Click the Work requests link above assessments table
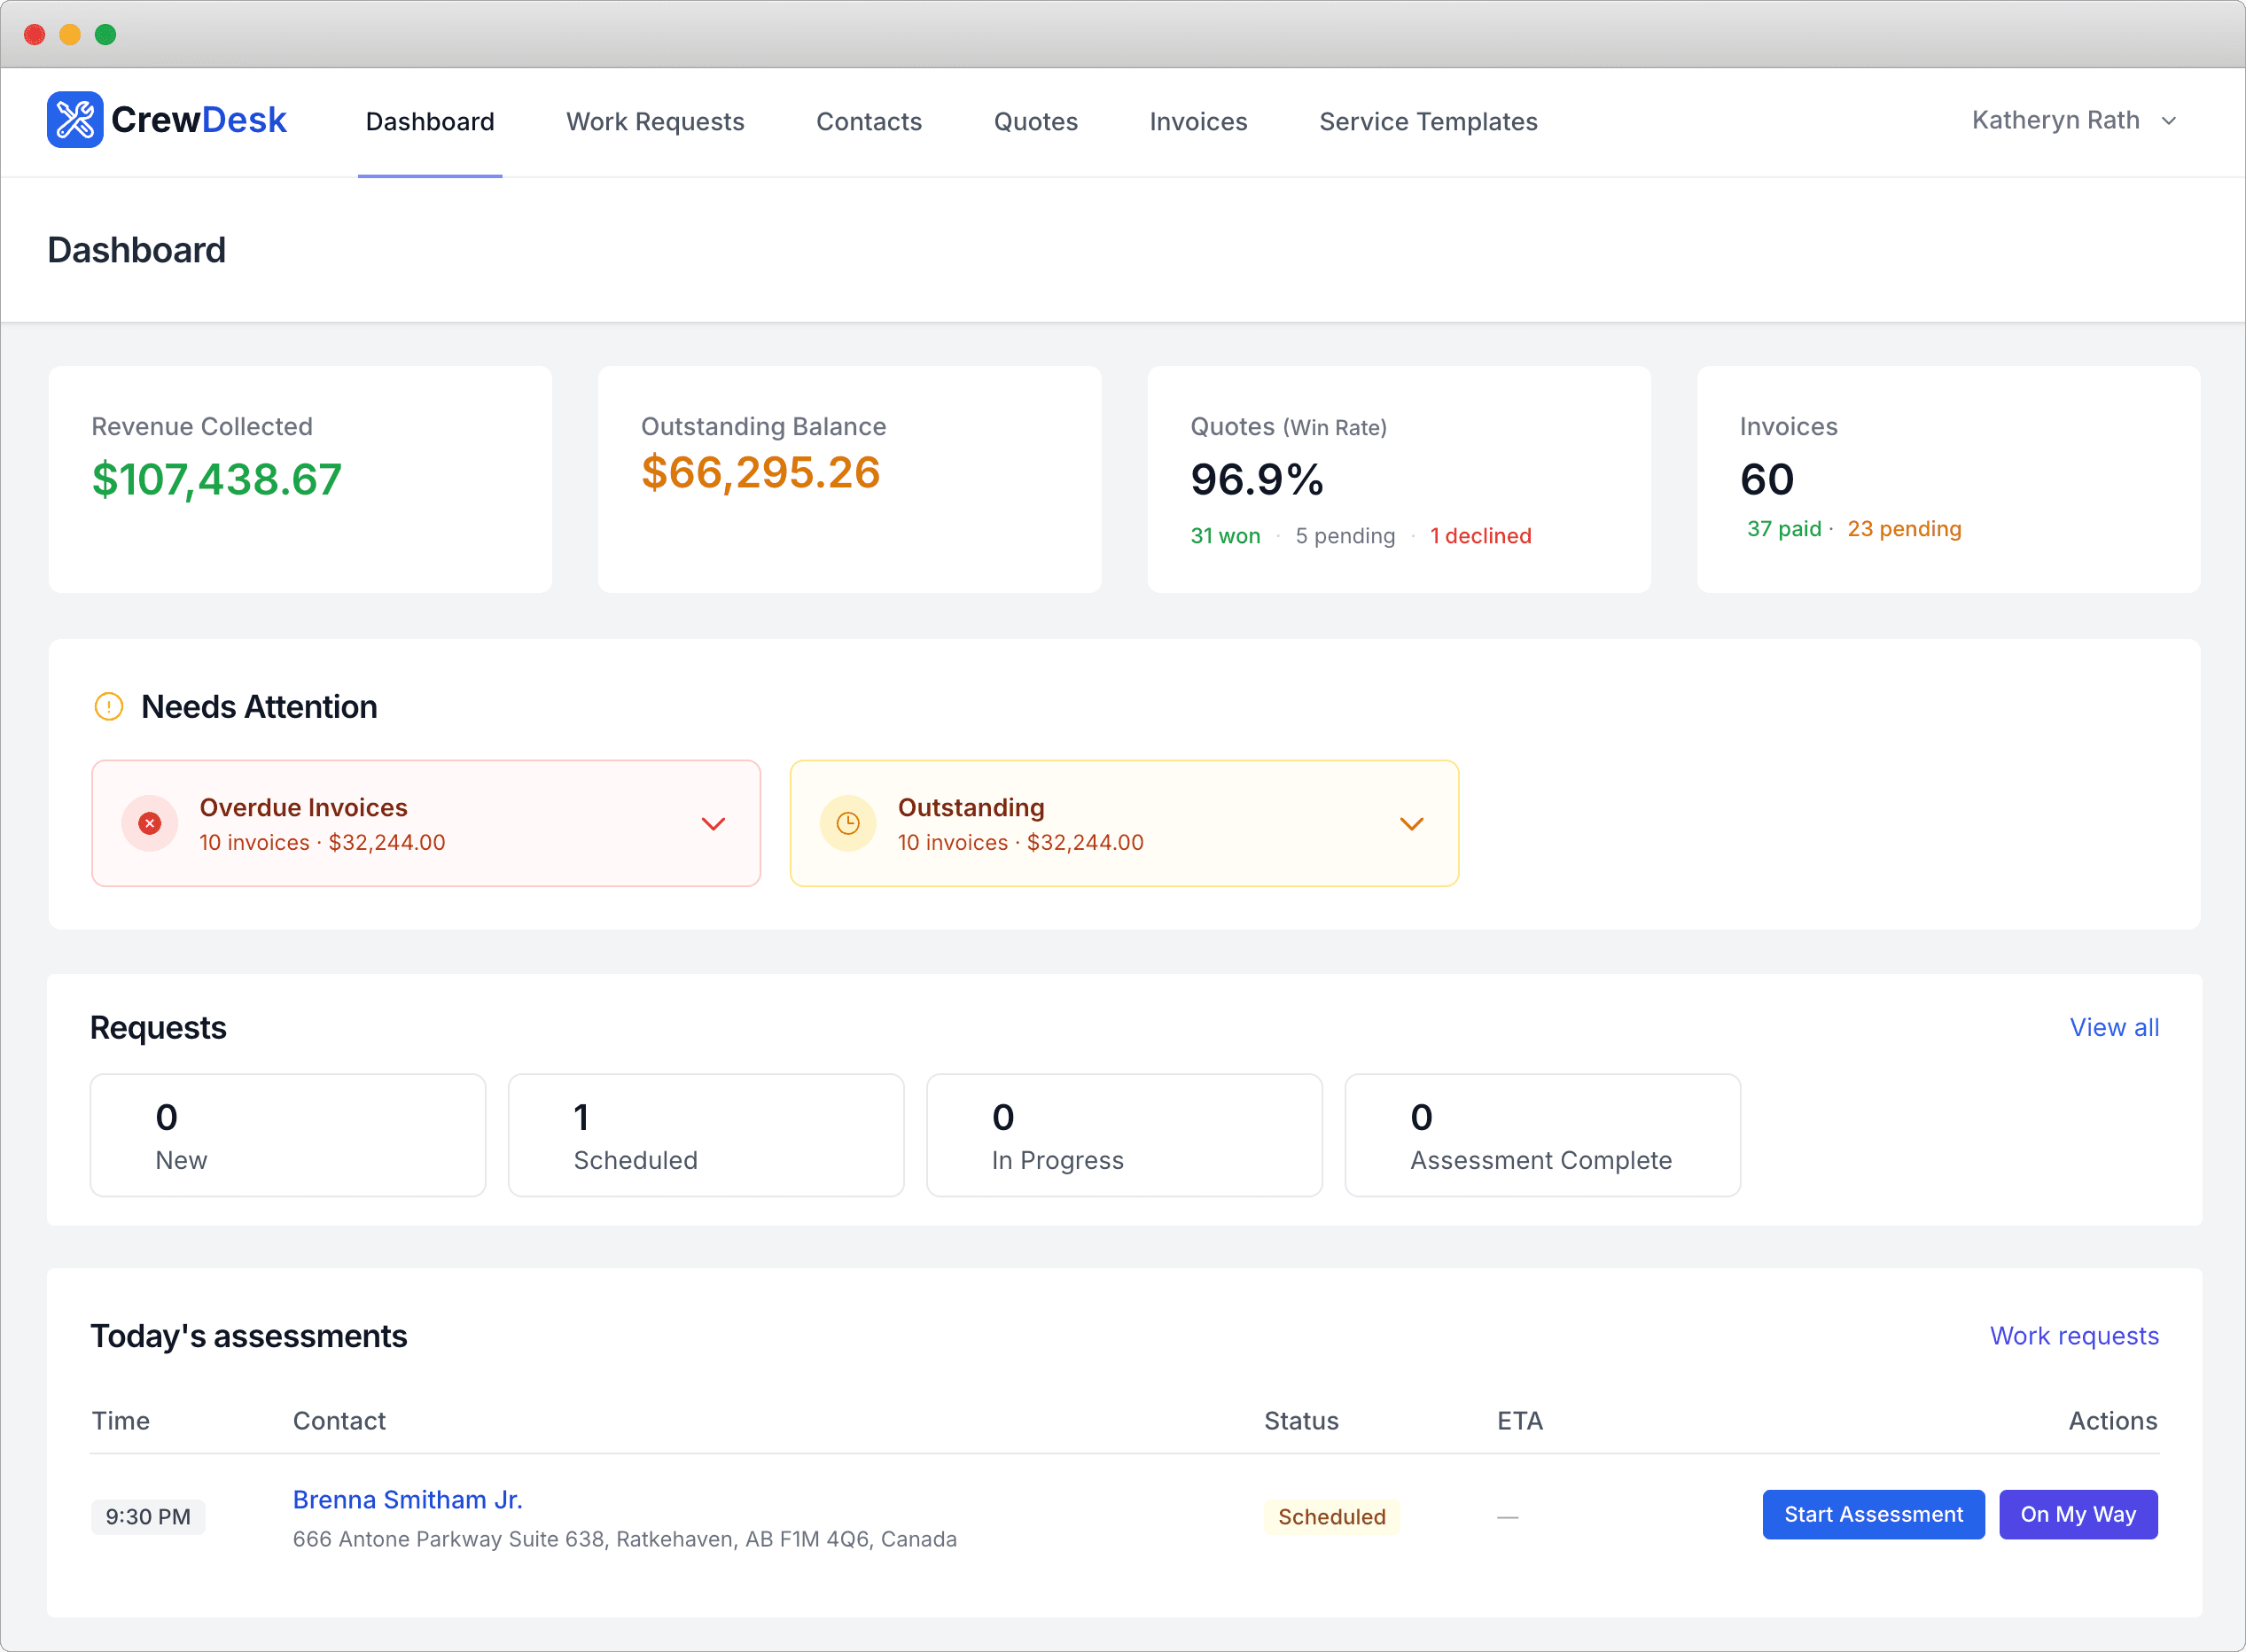Image resolution: width=2246 pixels, height=1652 pixels. 2074,1336
